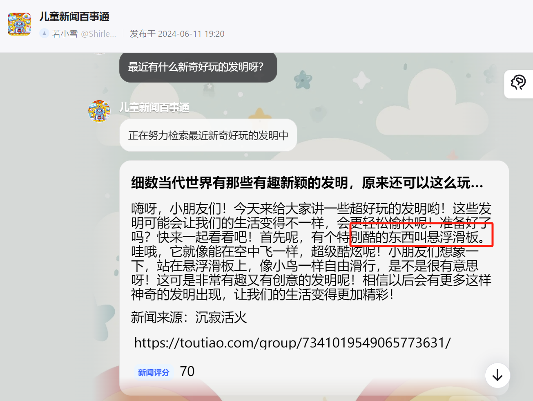
Task: Click the small user icon beside 若小雪
Action: [x=44, y=34]
